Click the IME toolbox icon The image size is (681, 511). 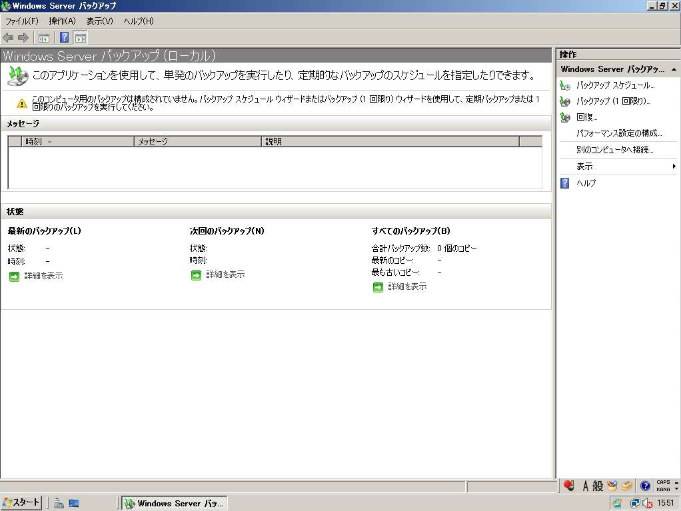(627, 486)
